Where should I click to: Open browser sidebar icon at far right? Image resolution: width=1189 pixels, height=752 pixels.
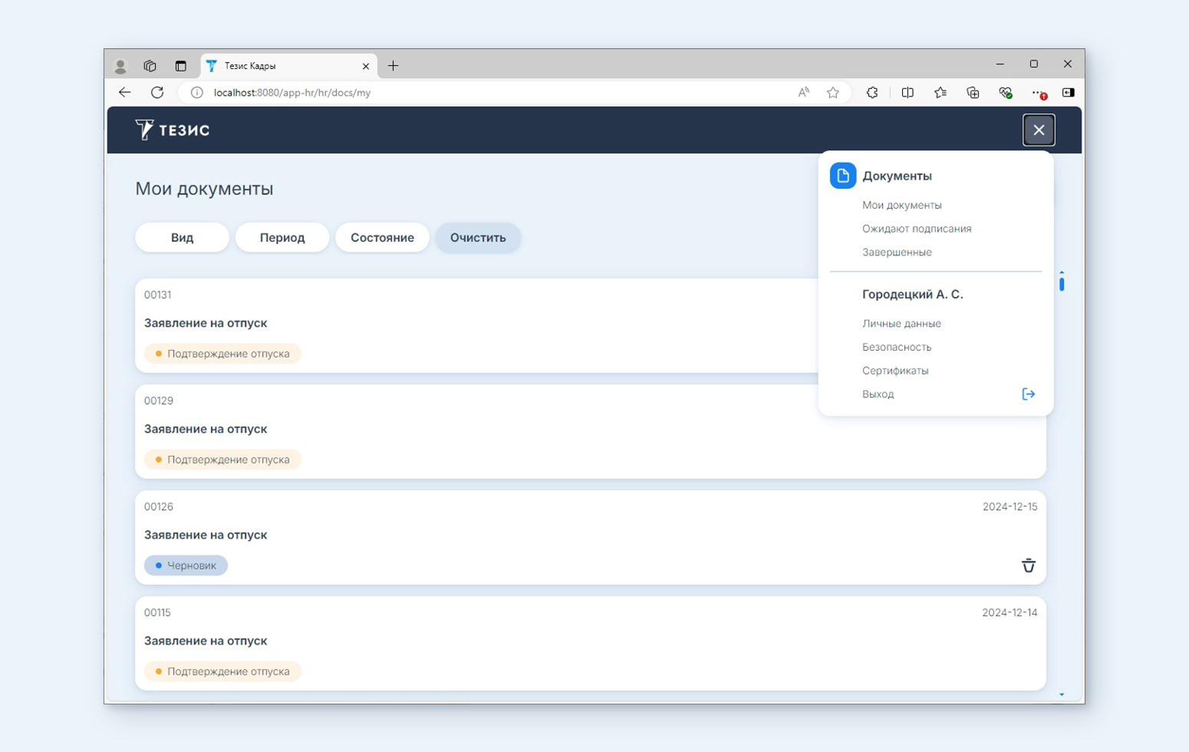1068,93
